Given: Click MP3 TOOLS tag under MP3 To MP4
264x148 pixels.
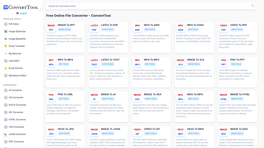Looking at the screenshot, I should [x=64, y=64].
